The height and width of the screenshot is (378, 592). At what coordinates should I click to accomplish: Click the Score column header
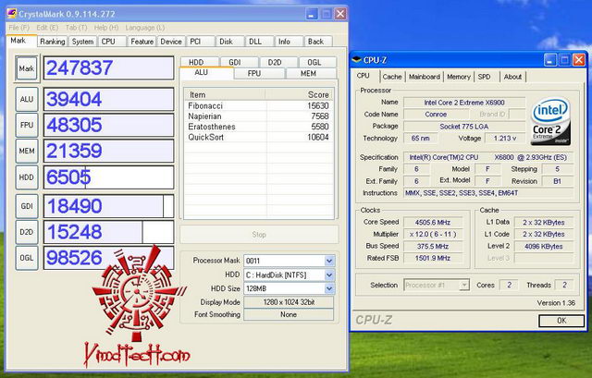(x=299, y=94)
